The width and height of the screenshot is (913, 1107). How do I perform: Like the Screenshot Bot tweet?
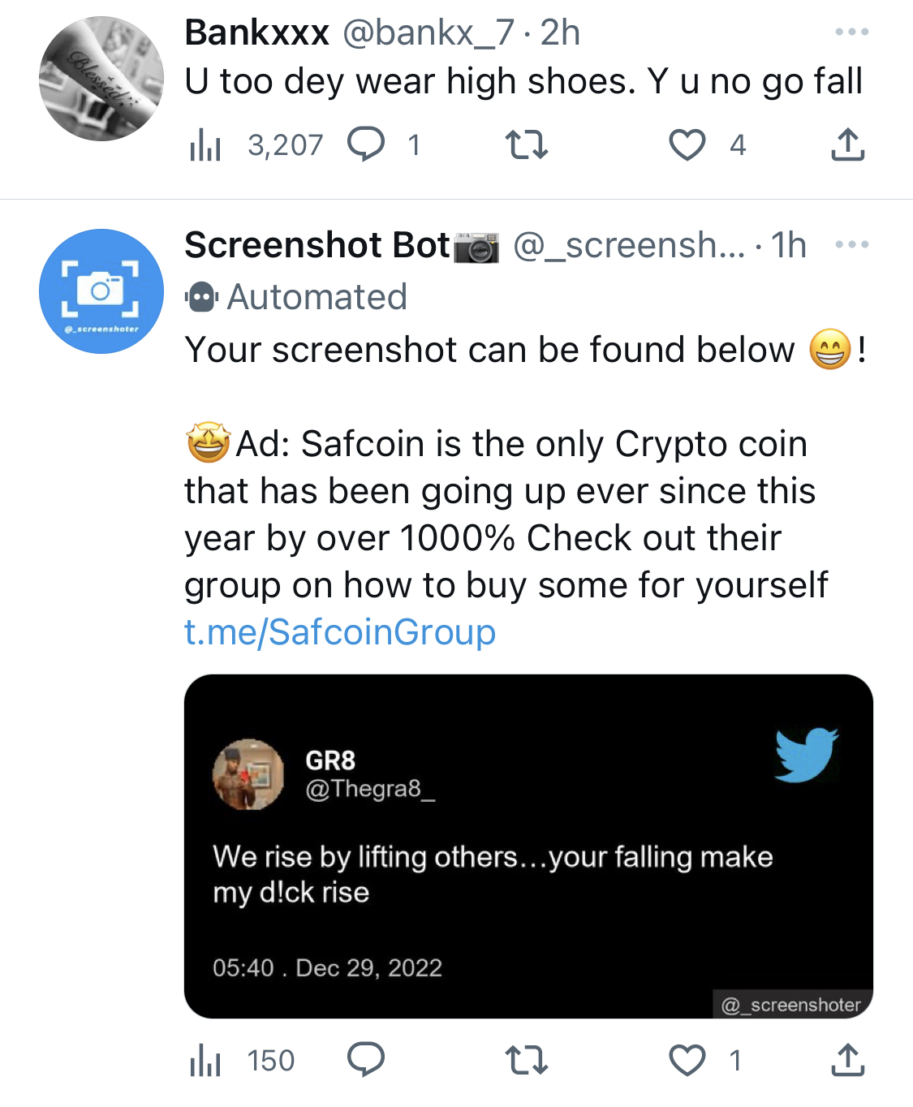tap(687, 1061)
